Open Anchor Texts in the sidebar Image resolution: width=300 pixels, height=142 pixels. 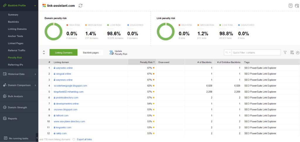[16, 36]
